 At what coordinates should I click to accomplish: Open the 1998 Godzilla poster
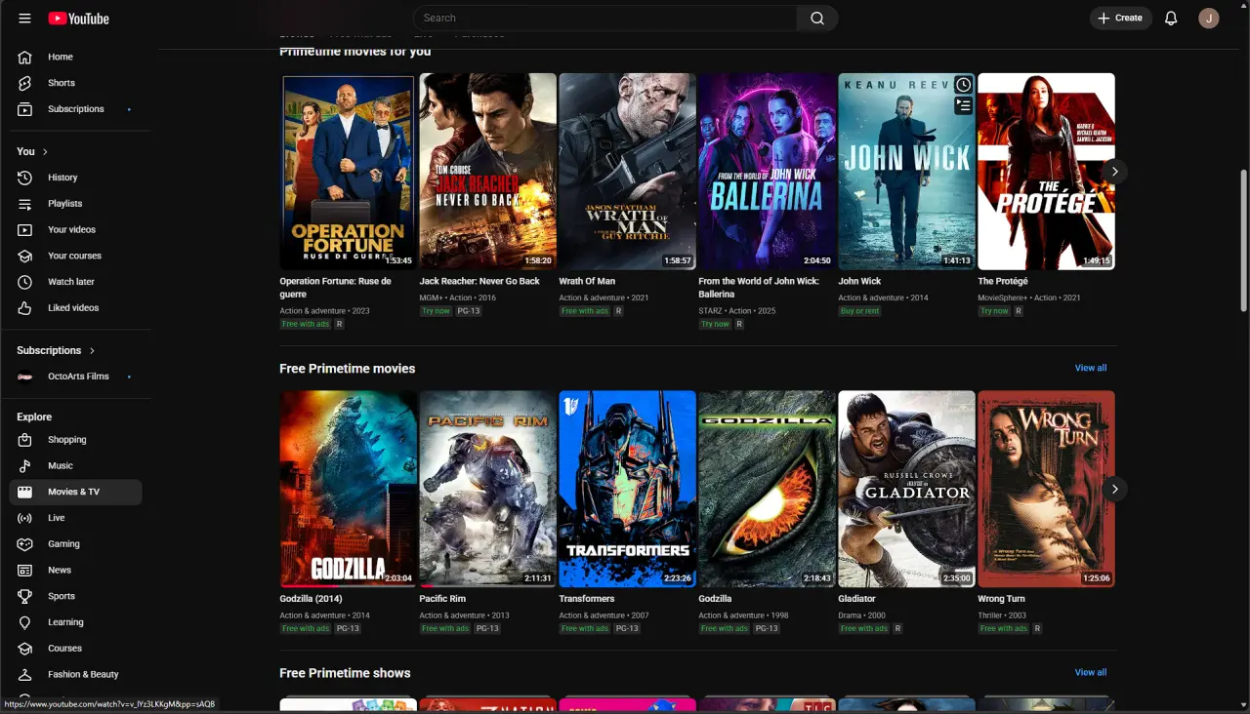pyautogui.click(x=767, y=490)
